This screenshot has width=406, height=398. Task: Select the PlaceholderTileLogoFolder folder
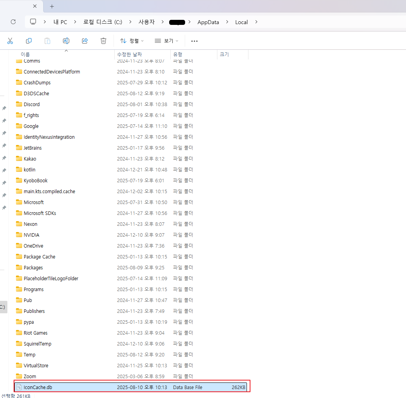point(51,278)
